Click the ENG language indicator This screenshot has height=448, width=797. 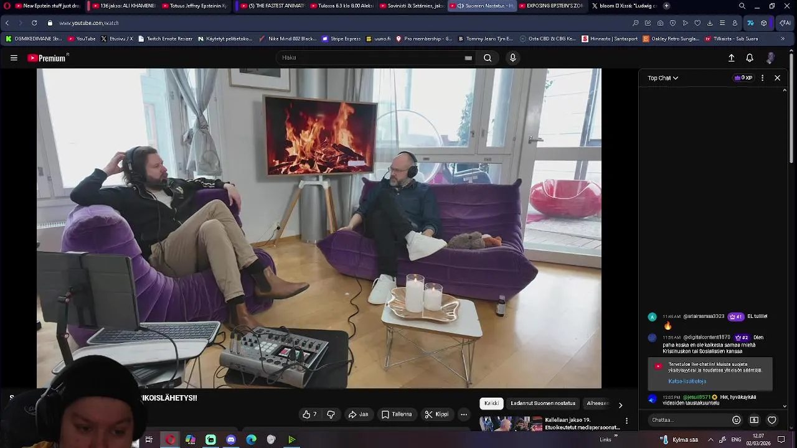pyautogui.click(x=737, y=439)
